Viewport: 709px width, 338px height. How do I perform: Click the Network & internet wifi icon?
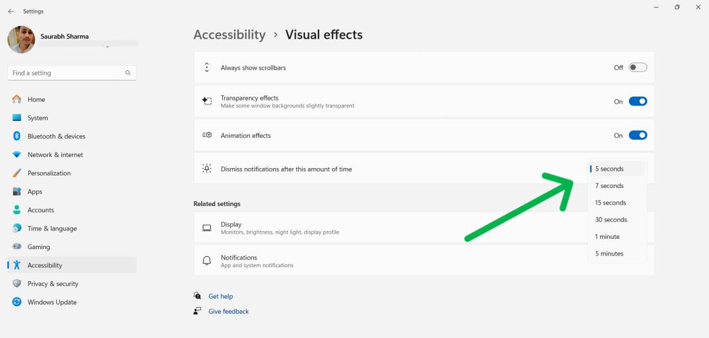(x=17, y=155)
